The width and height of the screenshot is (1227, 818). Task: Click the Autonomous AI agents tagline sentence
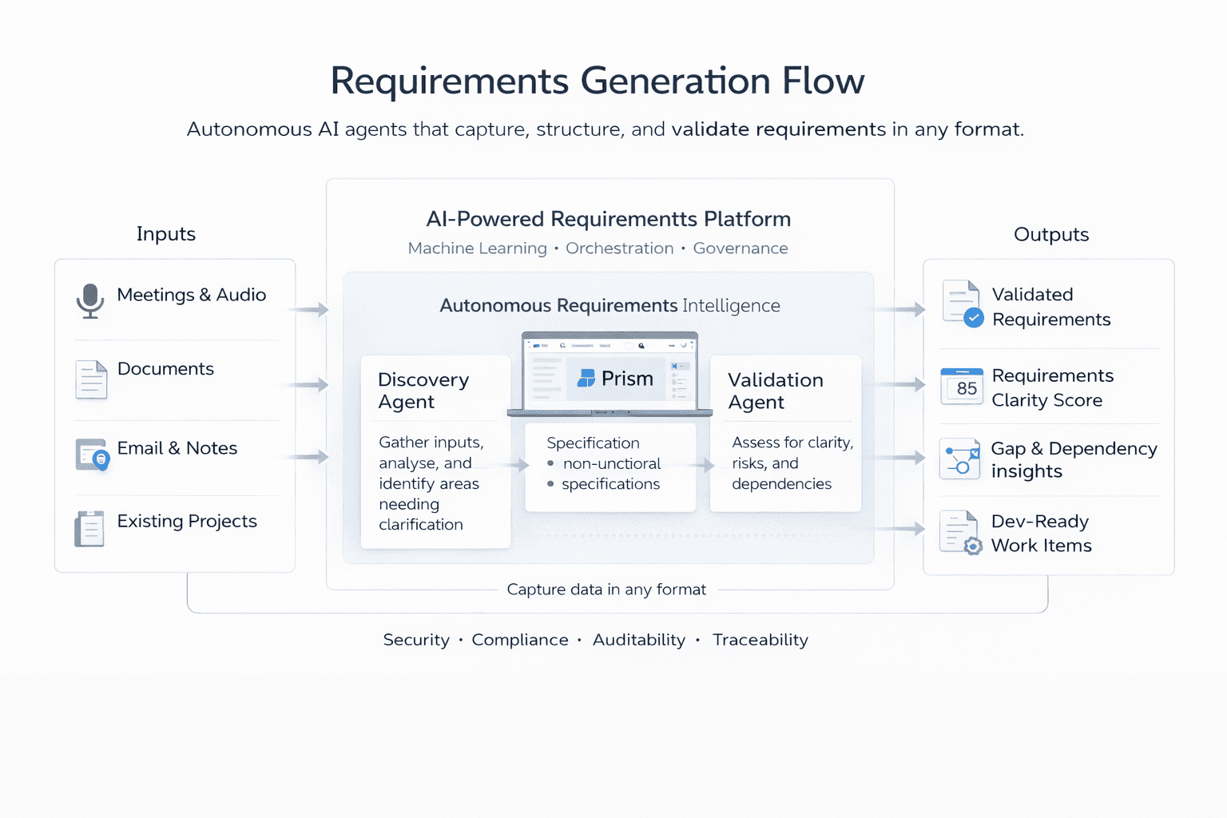[x=606, y=129]
